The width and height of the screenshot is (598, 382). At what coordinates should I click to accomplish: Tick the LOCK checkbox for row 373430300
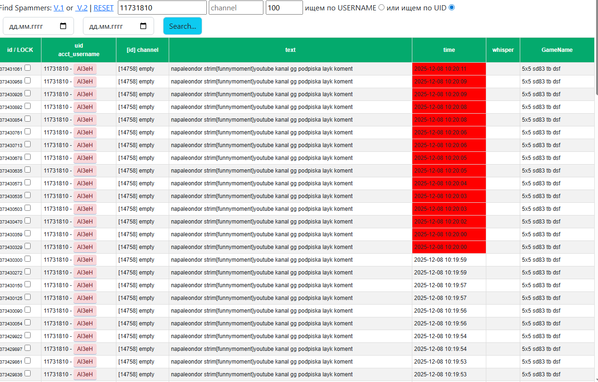[x=27, y=259]
